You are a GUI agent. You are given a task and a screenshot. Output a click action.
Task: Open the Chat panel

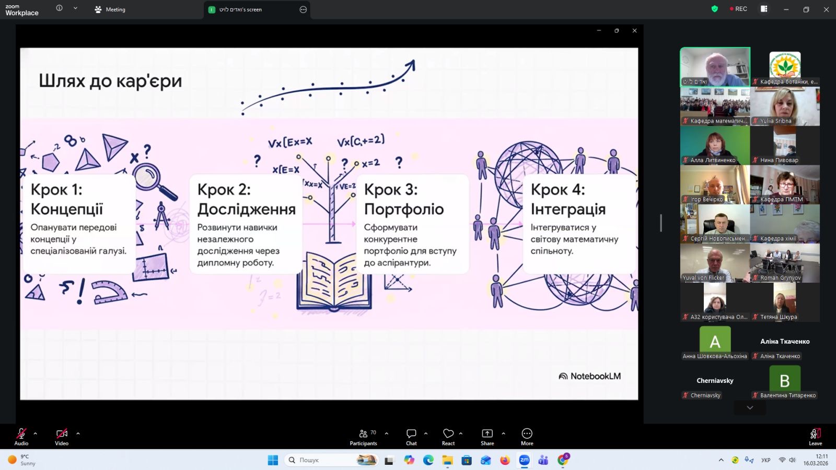point(411,437)
